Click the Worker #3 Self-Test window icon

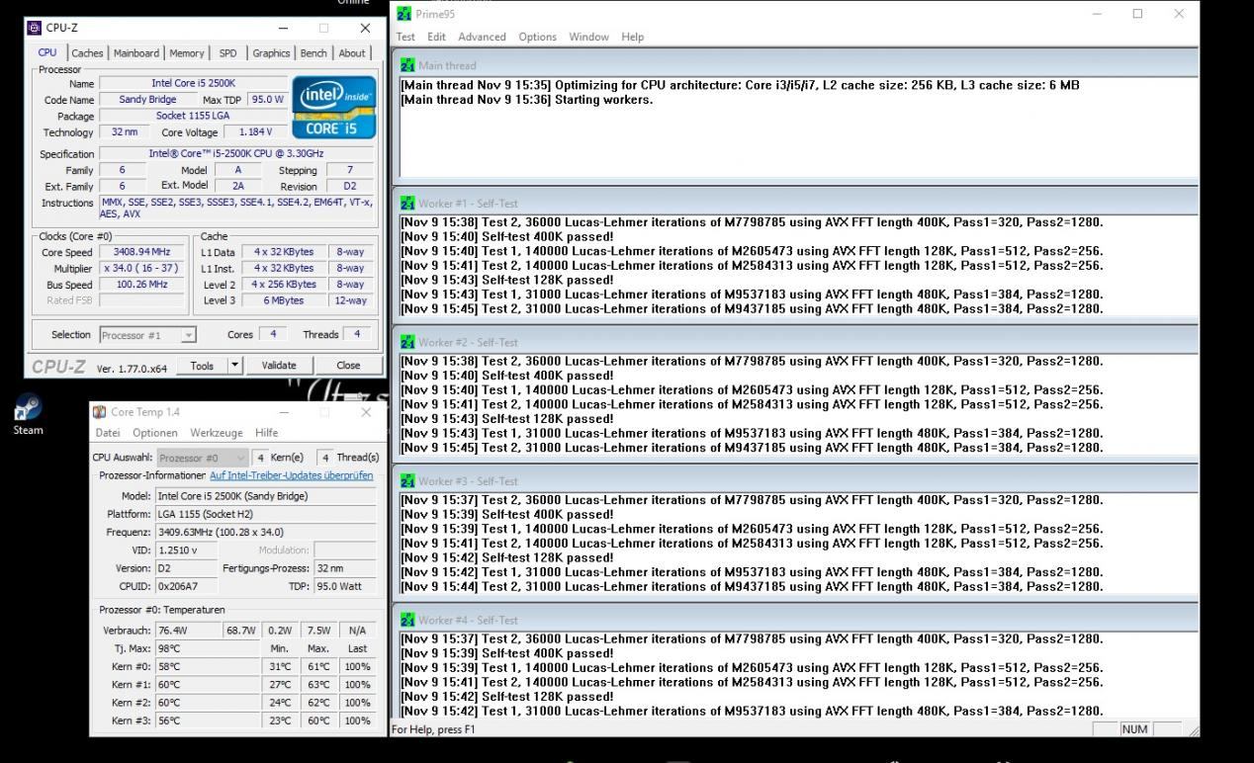pos(407,481)
